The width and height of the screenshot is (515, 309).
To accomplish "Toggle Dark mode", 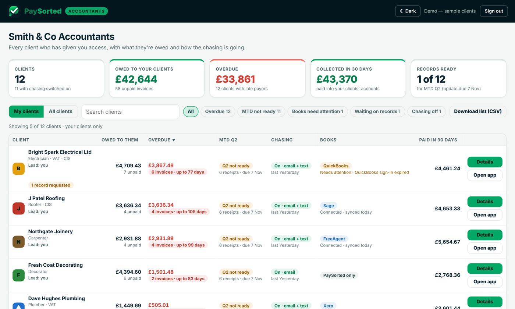I will coord(408,11).
